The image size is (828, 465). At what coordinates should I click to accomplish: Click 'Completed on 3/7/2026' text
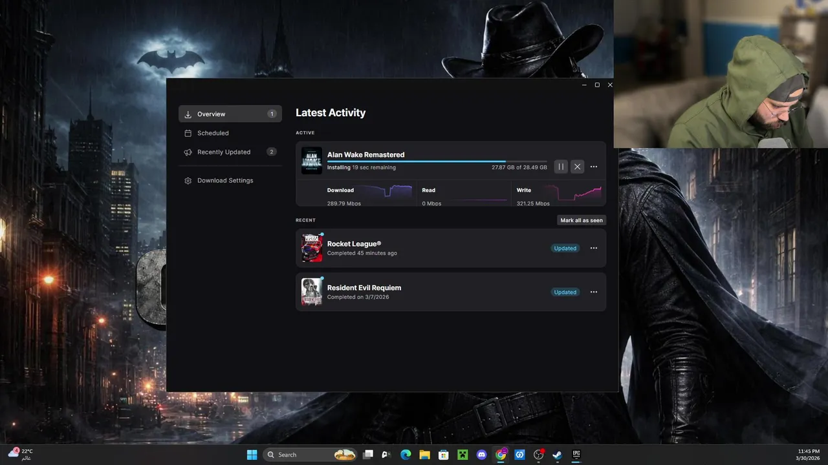click(358, 297)
